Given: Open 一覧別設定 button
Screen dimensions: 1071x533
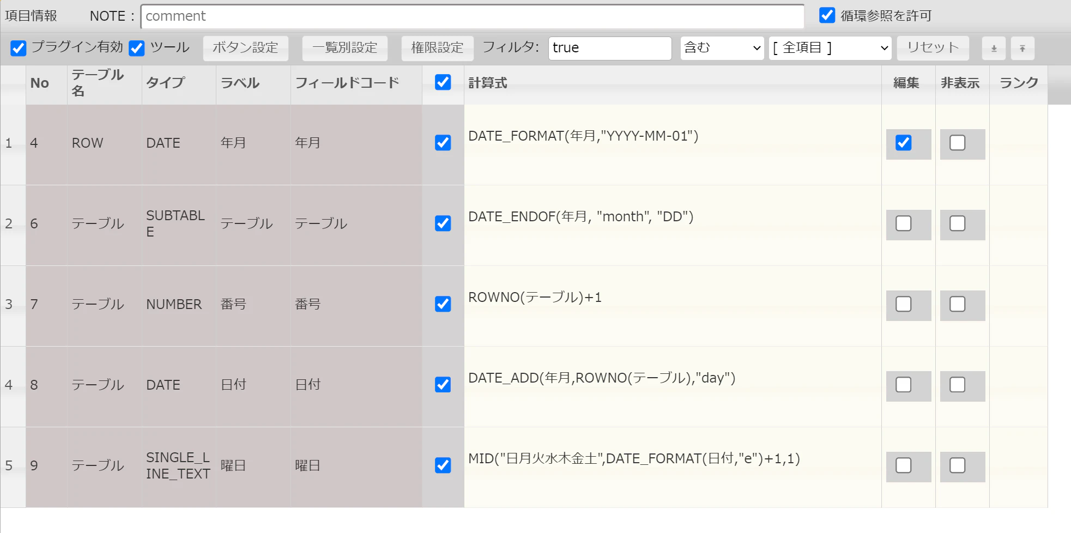Looking at the screenshot, I should (345, 48).
